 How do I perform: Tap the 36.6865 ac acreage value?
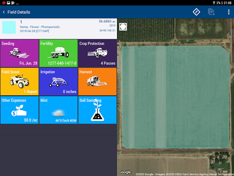(107, 21)
